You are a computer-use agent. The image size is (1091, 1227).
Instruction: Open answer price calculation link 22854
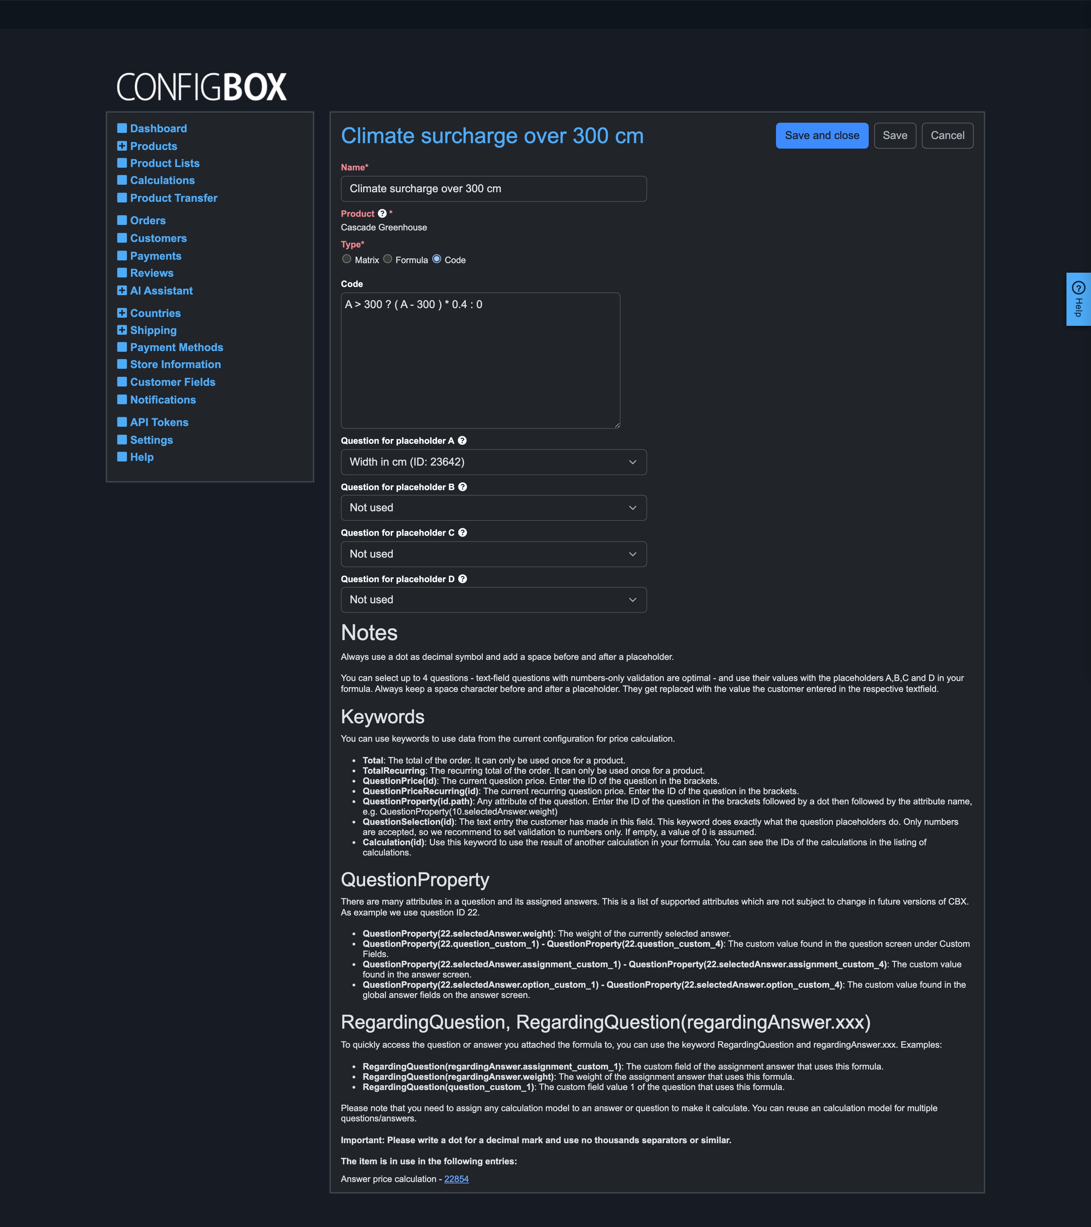456,1179
